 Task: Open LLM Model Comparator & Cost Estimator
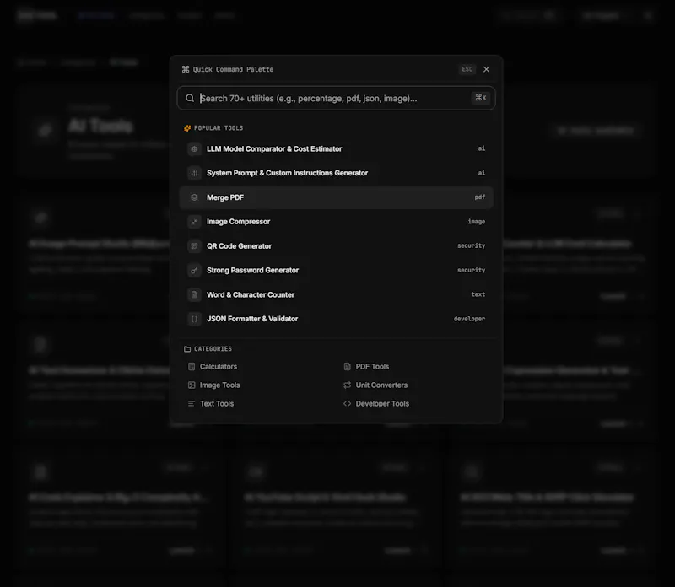pos(336,149)
